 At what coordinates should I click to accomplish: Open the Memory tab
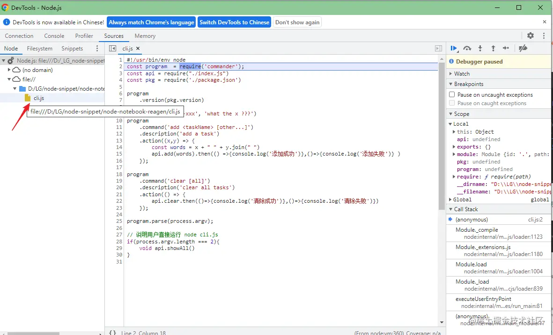click(145, 36)
